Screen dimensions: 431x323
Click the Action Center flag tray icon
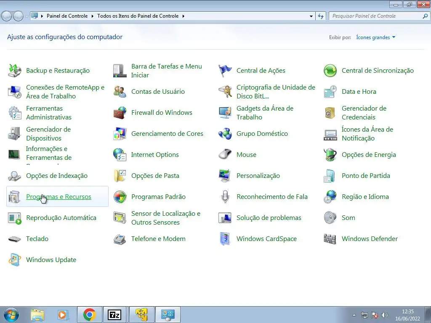click(375, 315)
